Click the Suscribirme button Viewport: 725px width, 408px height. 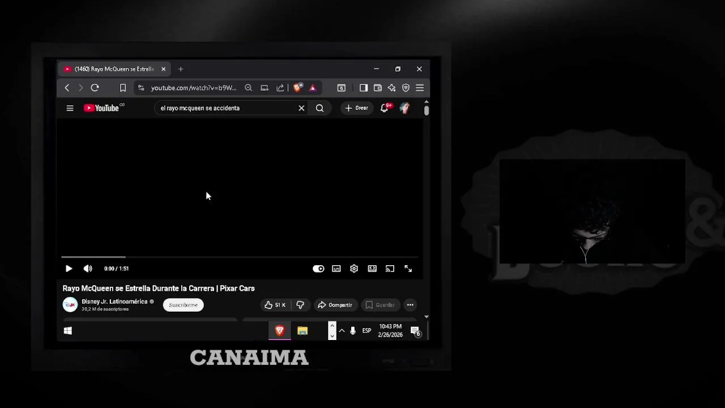point(183,305)
